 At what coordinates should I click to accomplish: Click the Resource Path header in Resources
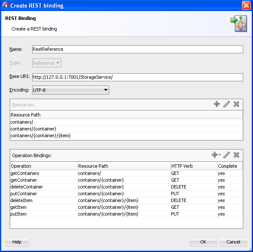pyautogui.click(x=126, y=115)
